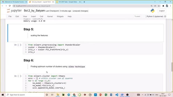Open Visual Studio Code from the taskbar
Viewport: 173px width, 97px height.
(117, 95)
